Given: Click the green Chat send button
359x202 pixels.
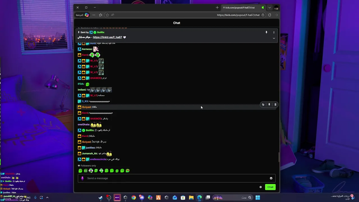Looking at the screenshot, I should click(270, 187).
